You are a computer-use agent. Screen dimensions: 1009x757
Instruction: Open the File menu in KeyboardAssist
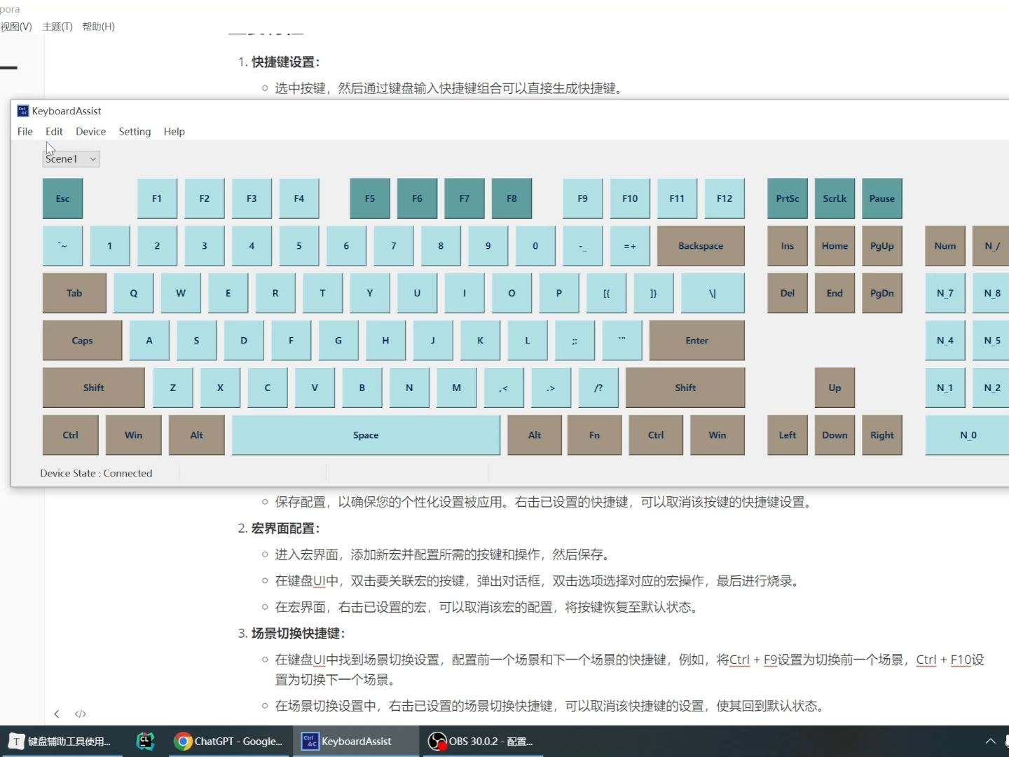[25, 131]
